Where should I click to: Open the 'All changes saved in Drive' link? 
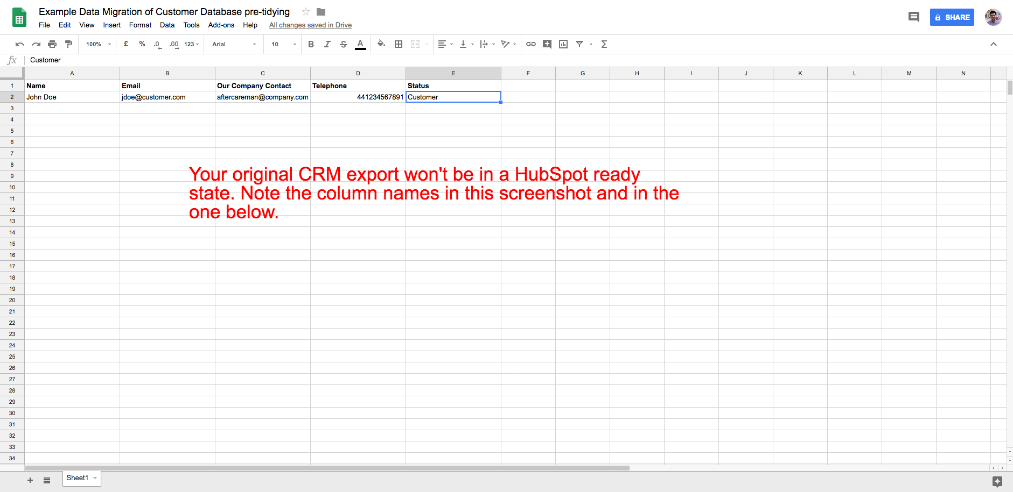coord(310,25)
